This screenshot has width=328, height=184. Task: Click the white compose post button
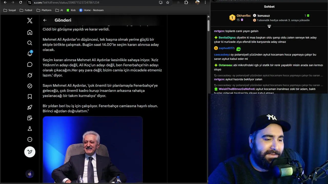coord(30,152)
